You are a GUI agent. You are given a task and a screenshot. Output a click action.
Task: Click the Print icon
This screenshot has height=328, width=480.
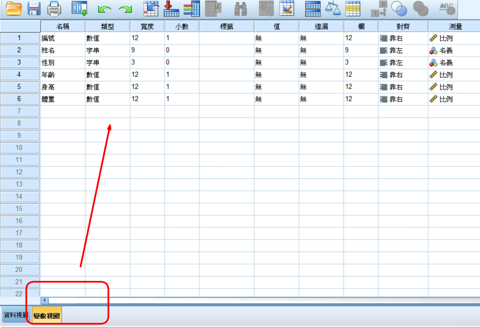click(54, 8)
